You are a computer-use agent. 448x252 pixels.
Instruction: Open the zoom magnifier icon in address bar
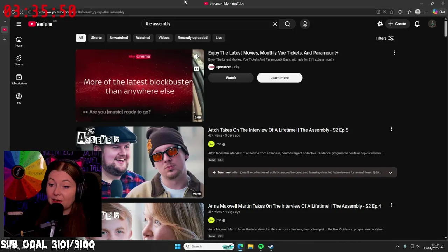pos(385,12)
